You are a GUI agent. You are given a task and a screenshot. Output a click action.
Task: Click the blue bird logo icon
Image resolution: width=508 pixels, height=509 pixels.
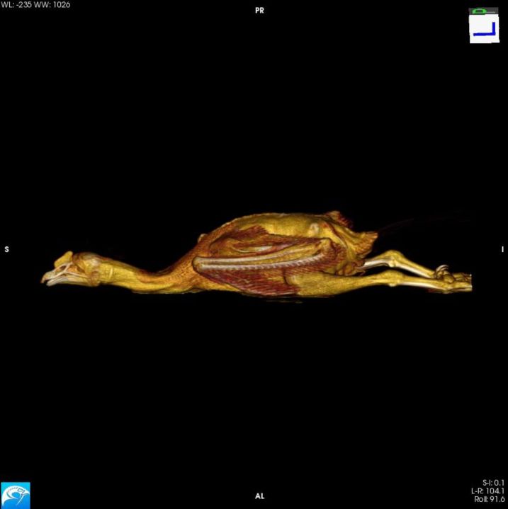pyautogui.click(x=15, y=494)
